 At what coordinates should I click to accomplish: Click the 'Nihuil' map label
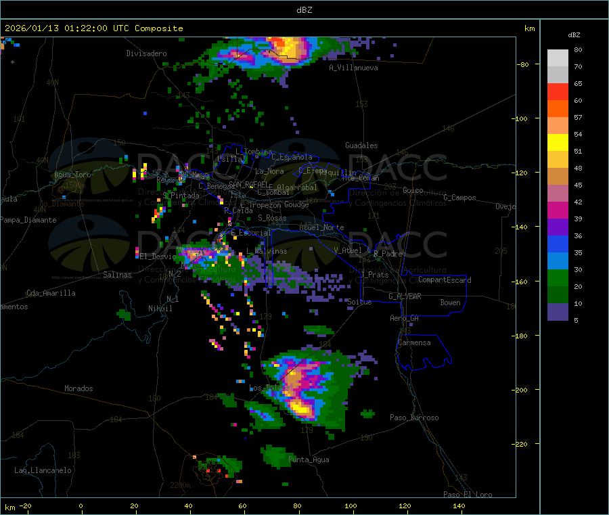coord(160,309)
